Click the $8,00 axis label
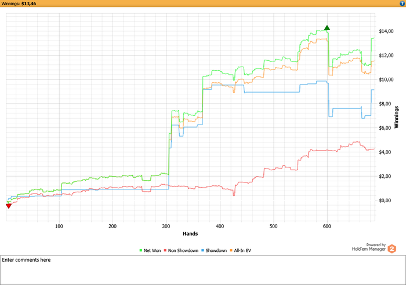The height and width of the screenshot is (285, 406). pyautogui.click(x=385, y=104)
